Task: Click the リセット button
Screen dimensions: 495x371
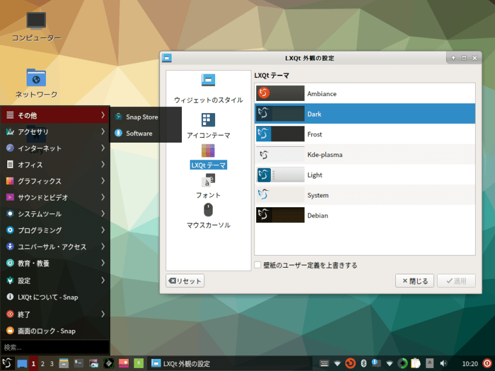Action: tap(185, 281)
